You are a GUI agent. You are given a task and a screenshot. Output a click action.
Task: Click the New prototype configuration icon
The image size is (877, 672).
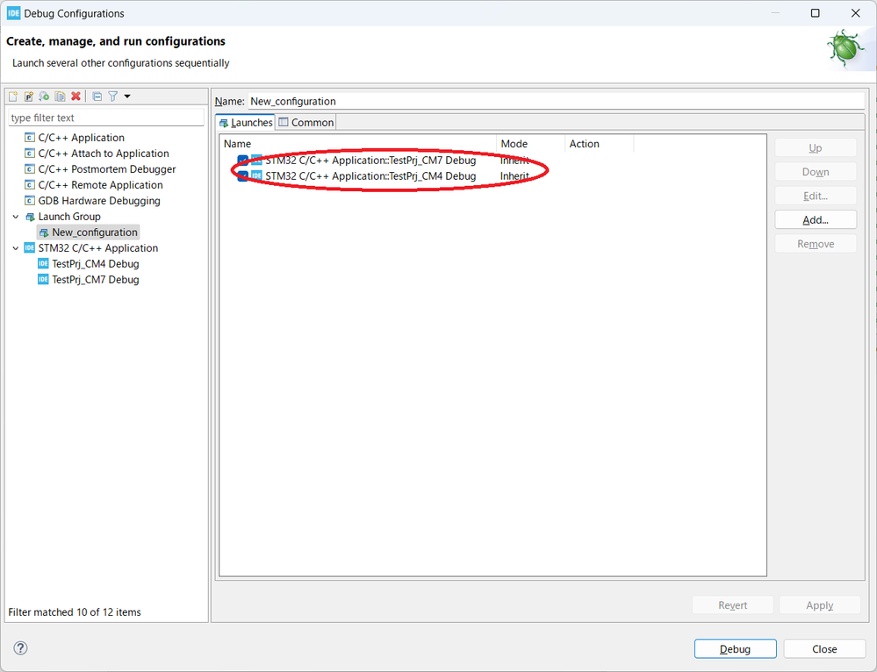pos(28,97)
